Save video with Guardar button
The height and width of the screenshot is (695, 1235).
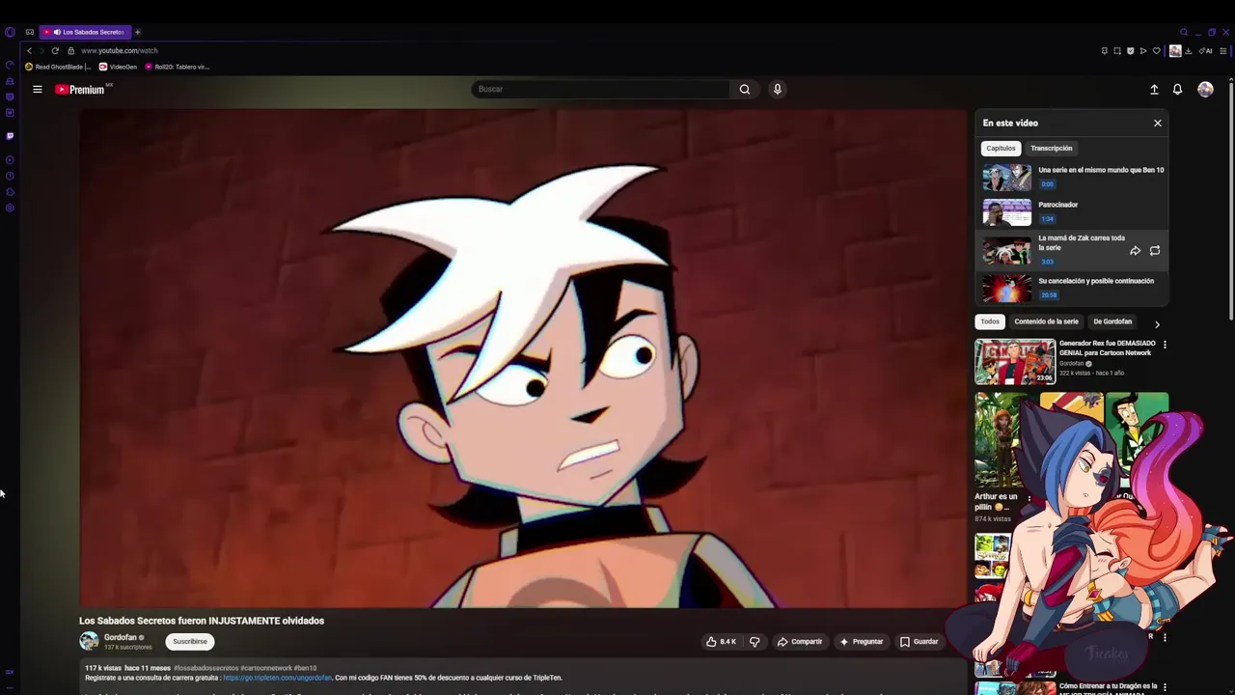click(919, 641)
